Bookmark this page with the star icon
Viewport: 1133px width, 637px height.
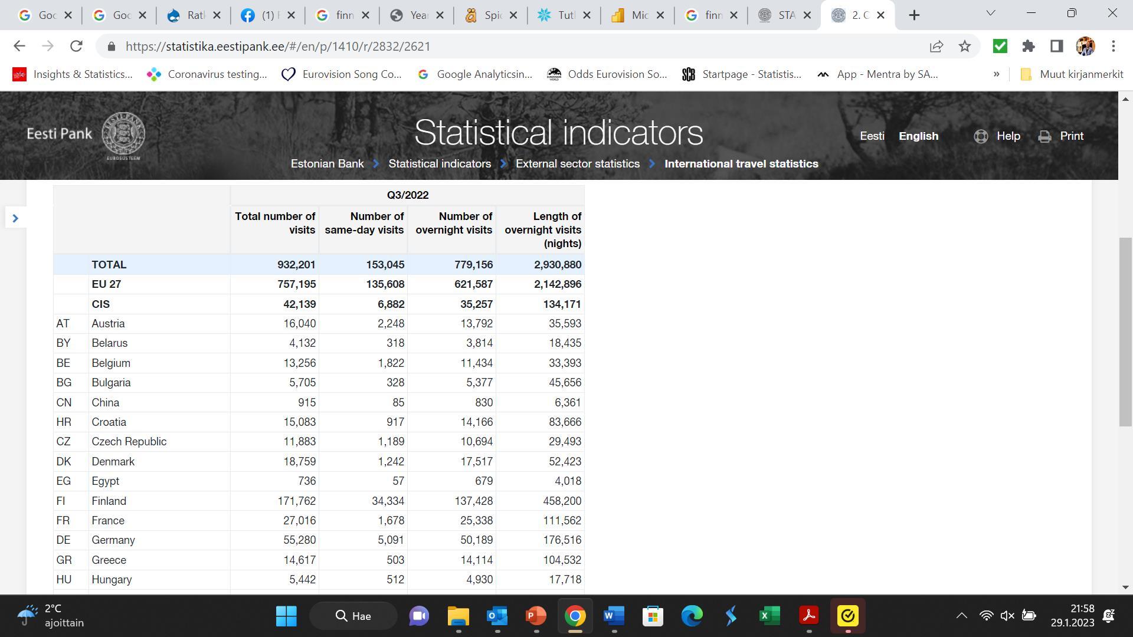click(x=964, y=46)
